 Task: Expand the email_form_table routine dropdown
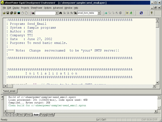click(x=99, y=13)
